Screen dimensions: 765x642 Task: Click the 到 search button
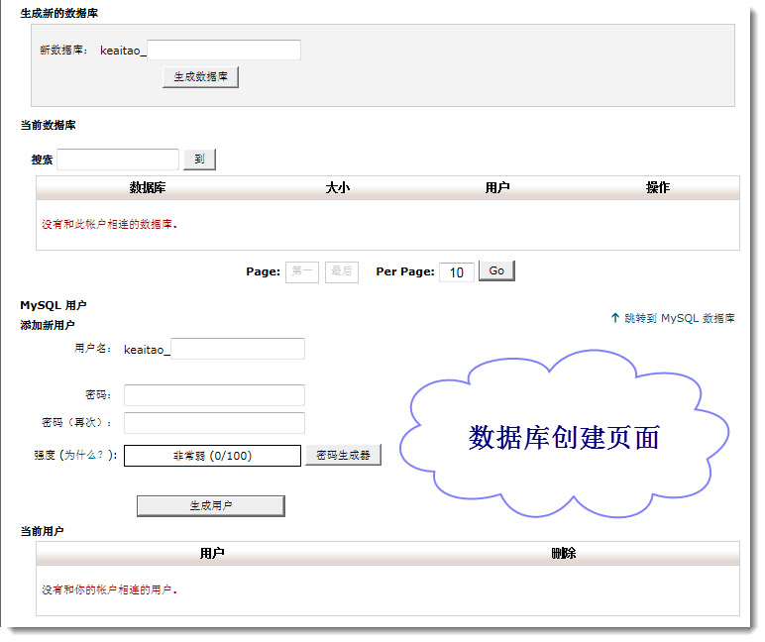[x=199, y=160]
